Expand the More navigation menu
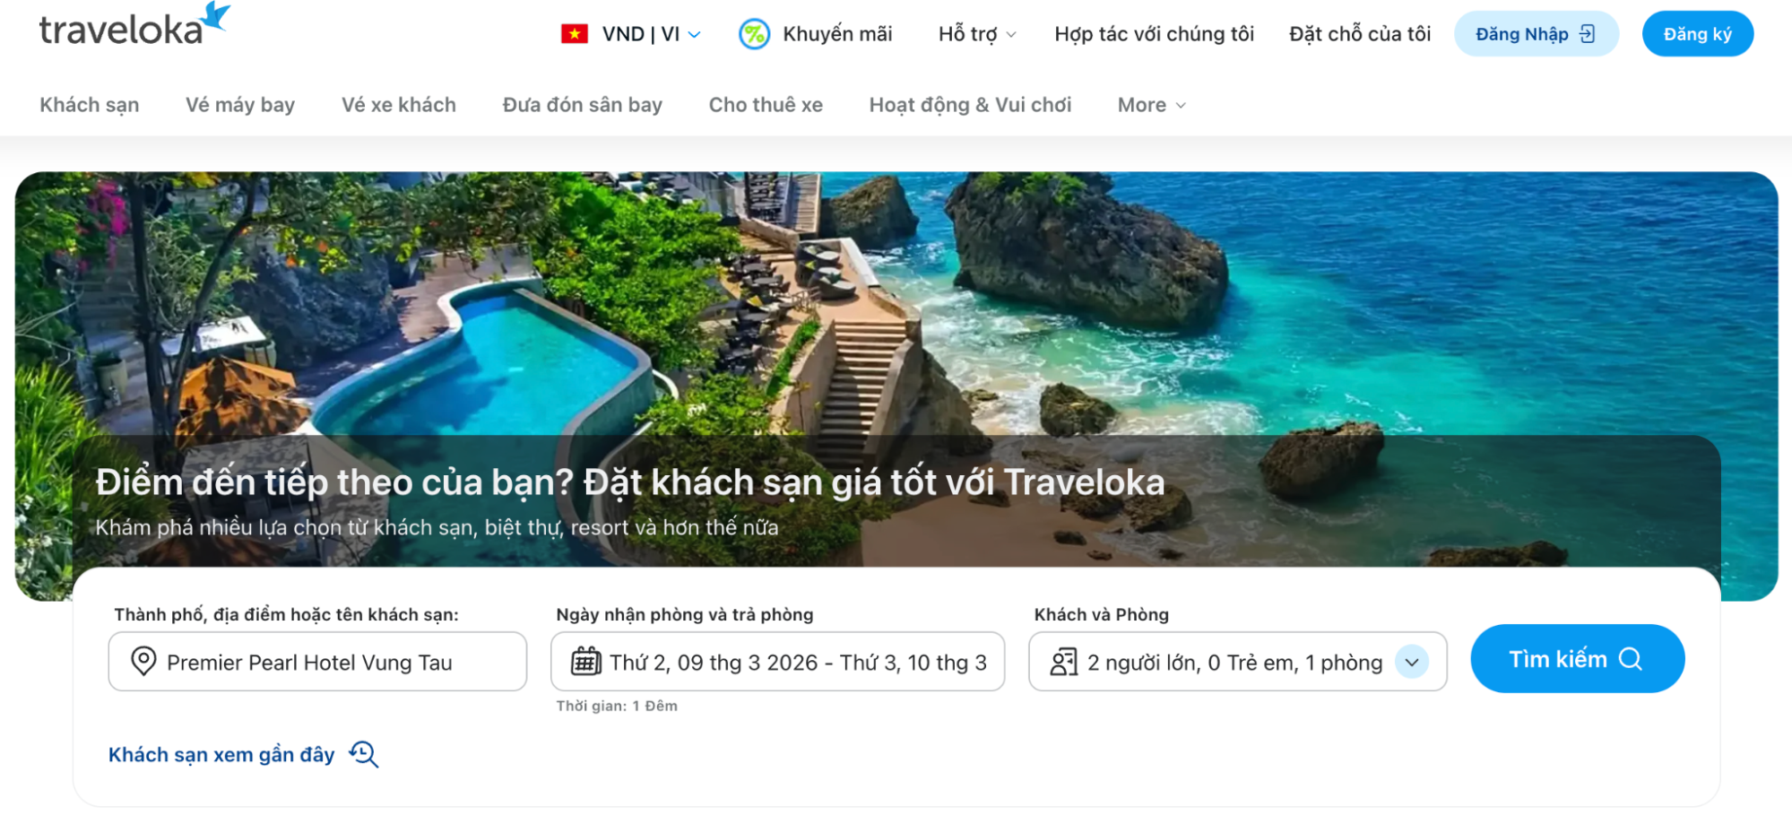 1152,105
